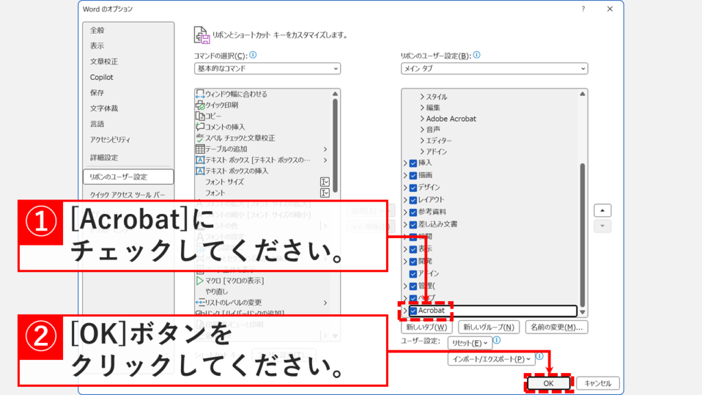Uncheck the 挿入 tab checkbox

413,163
